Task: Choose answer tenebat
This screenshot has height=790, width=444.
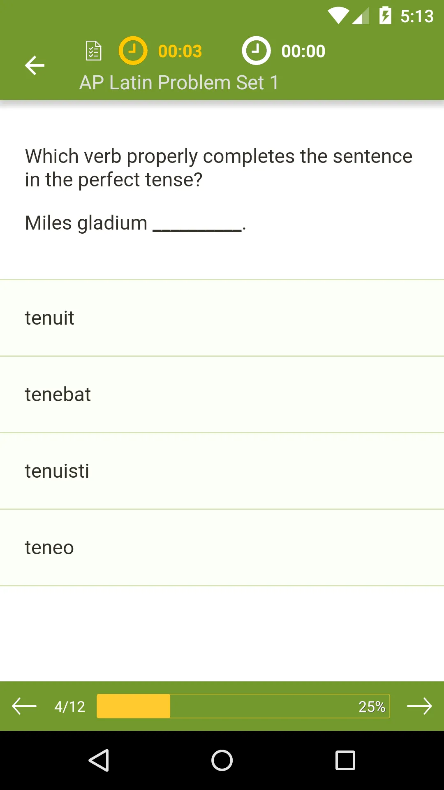Action: 222,395
